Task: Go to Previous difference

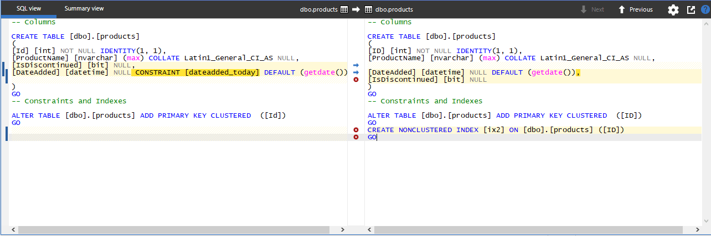Action: pos(635,9)
